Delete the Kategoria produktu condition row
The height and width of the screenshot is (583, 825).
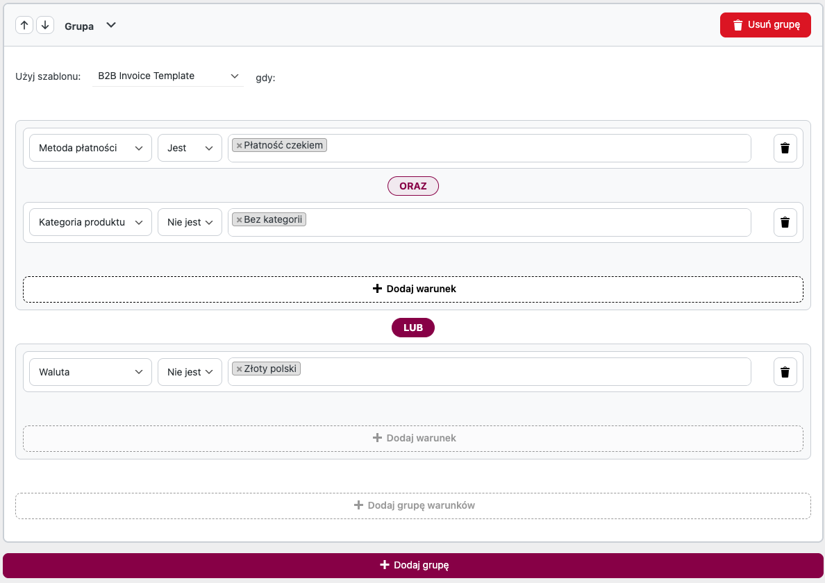[x=785, y=222]
